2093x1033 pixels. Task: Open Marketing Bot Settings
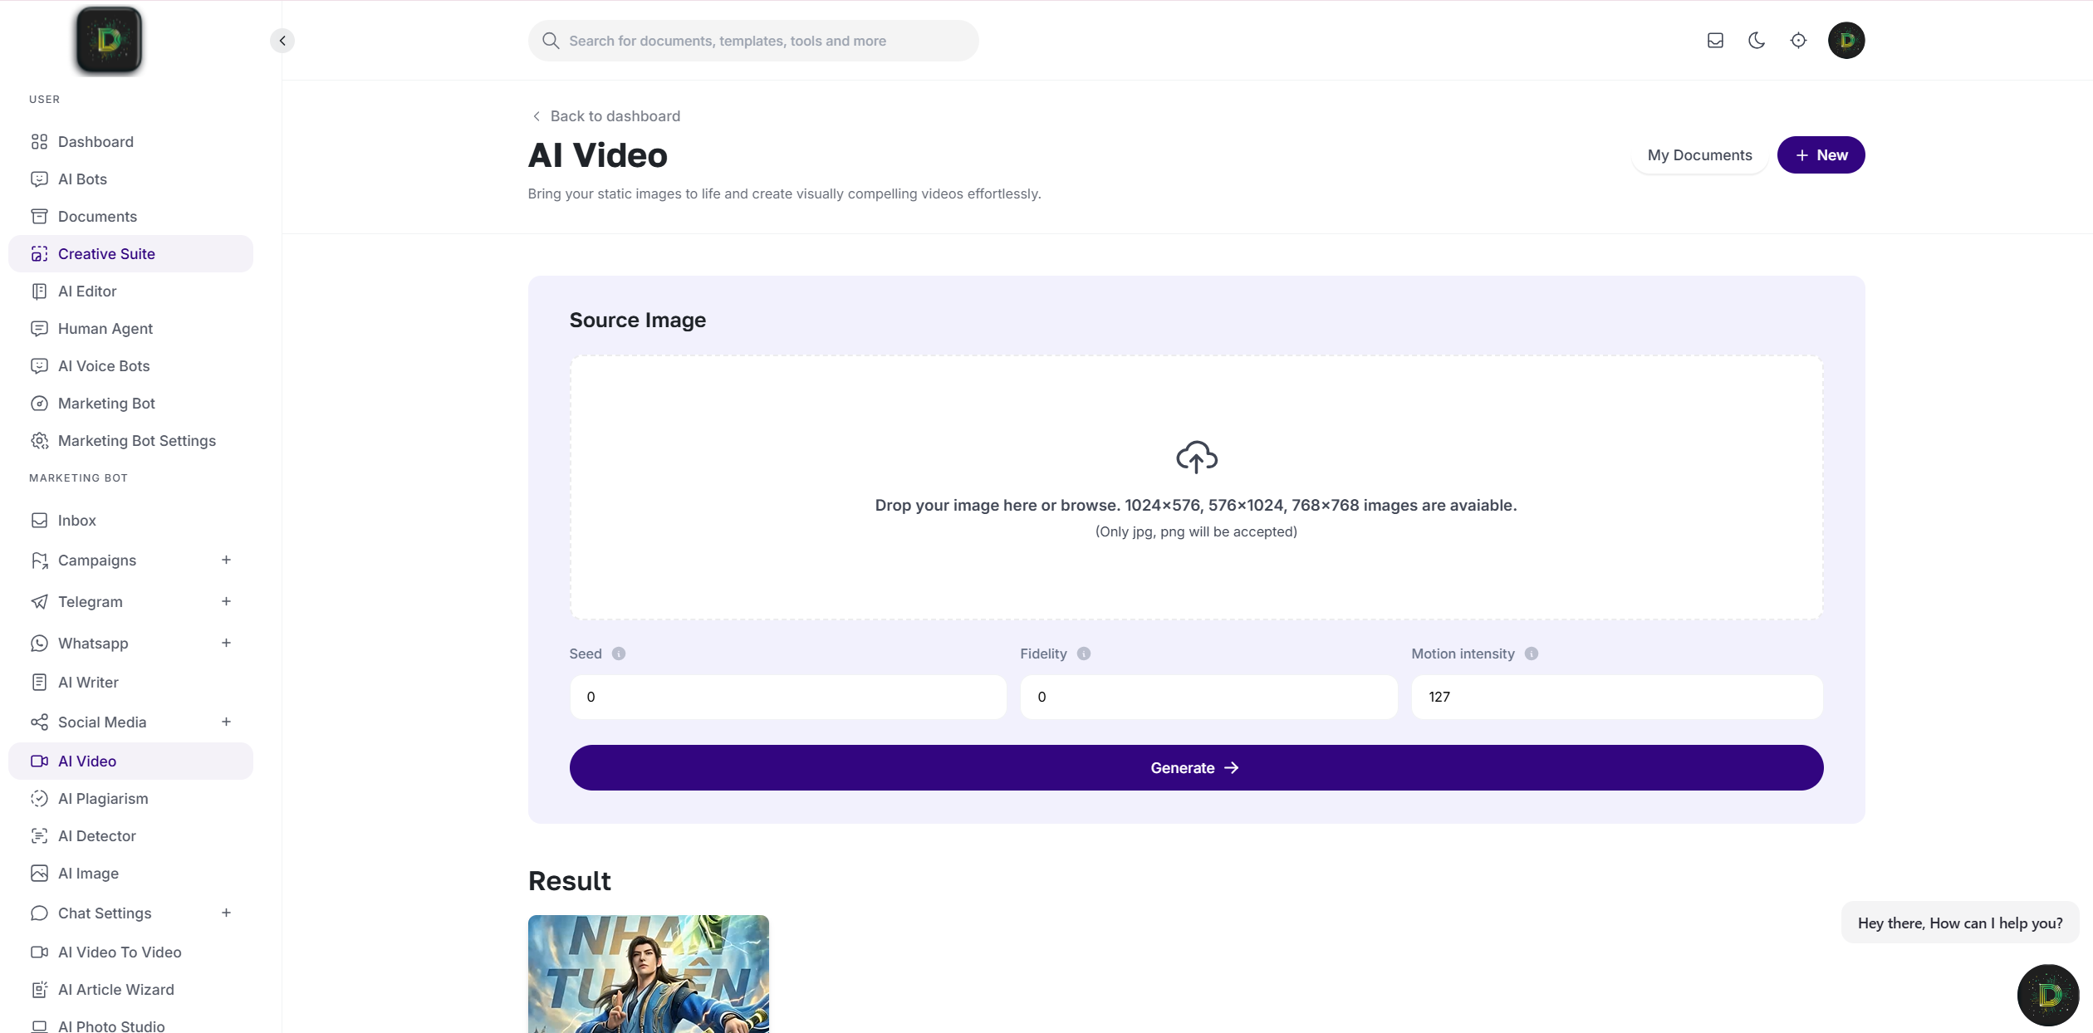click(x=137, y=440)
